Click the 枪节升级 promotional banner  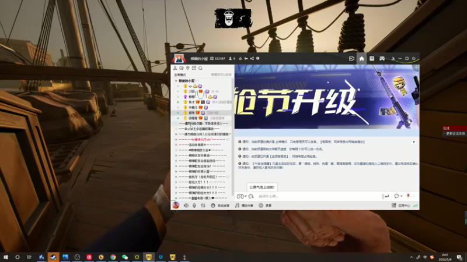tap(327, 97)
